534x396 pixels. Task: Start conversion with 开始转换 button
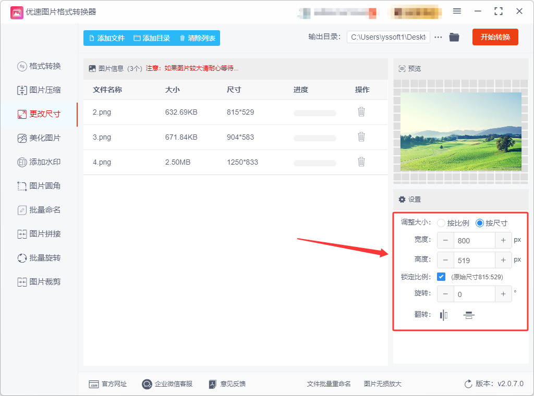pos(495,37)
